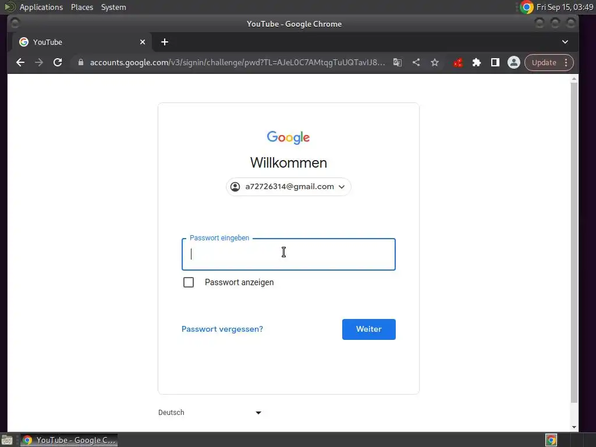Switch account via a72726314@gmail.com selector

tap(289, 187)
